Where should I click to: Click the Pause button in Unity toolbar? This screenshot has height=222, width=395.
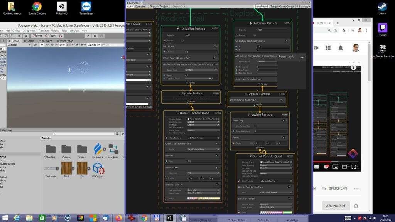95,35
